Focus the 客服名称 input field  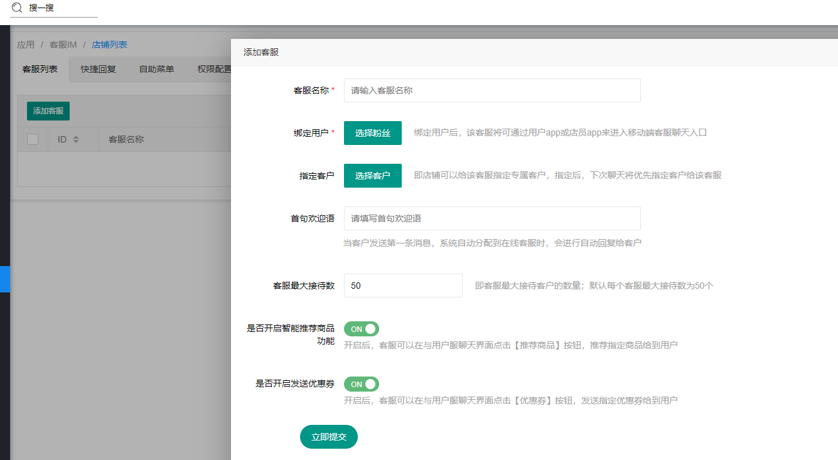pos(492,90)
